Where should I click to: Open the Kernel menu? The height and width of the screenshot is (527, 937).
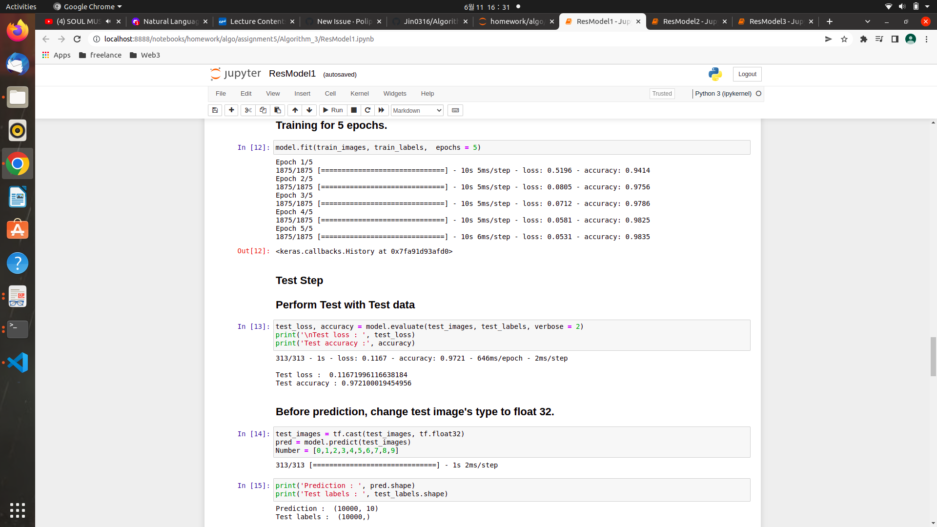[x=359, y=94]
